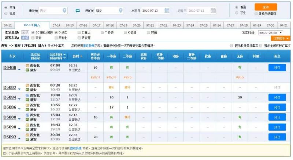The width and height of the screenshot is (293, 160).
Task: Expand the D5082 price details arrow
Action: 19,89
